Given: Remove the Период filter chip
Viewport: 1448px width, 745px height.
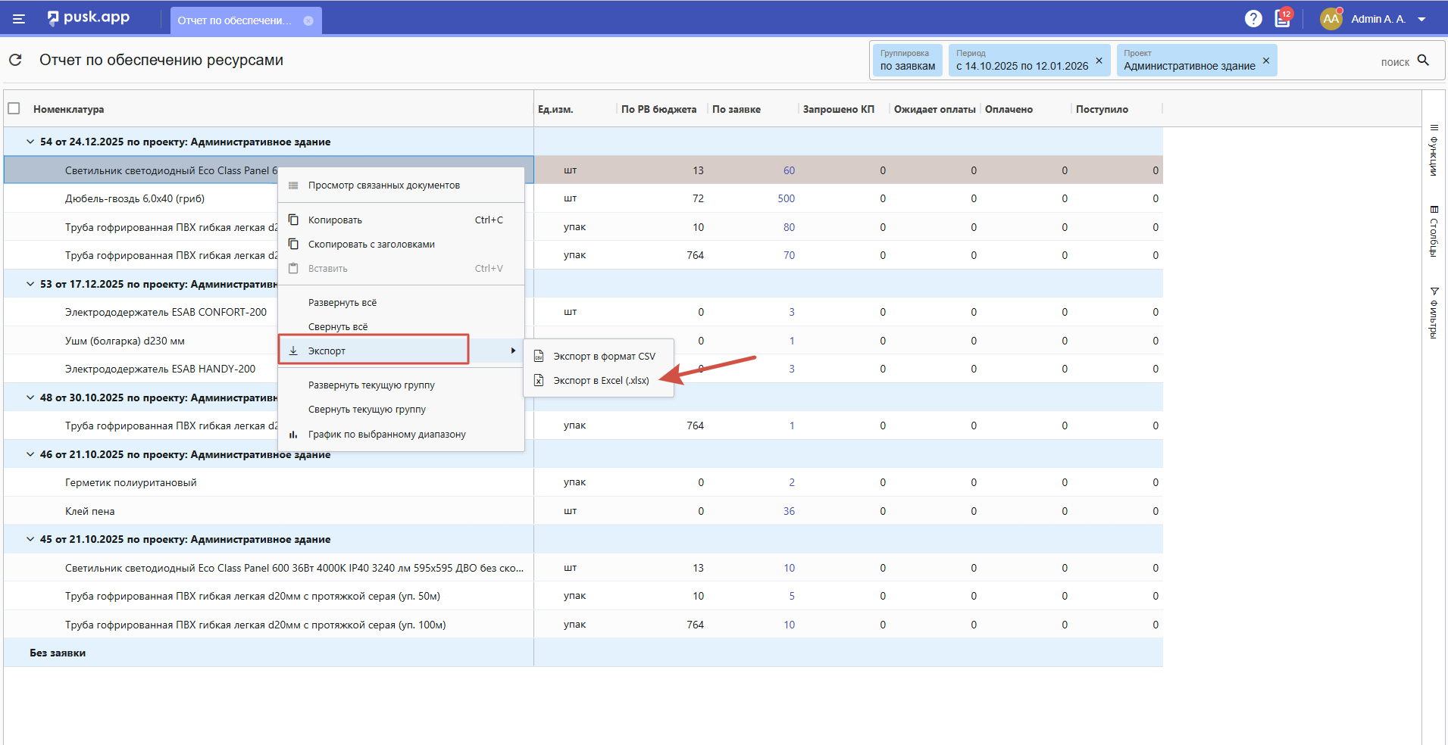Looking at the screenshot, I should pyautogui.click(x=1099, y=61).
